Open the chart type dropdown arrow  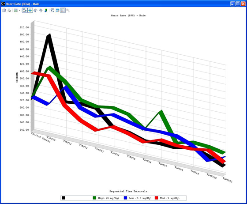[19, 11]
